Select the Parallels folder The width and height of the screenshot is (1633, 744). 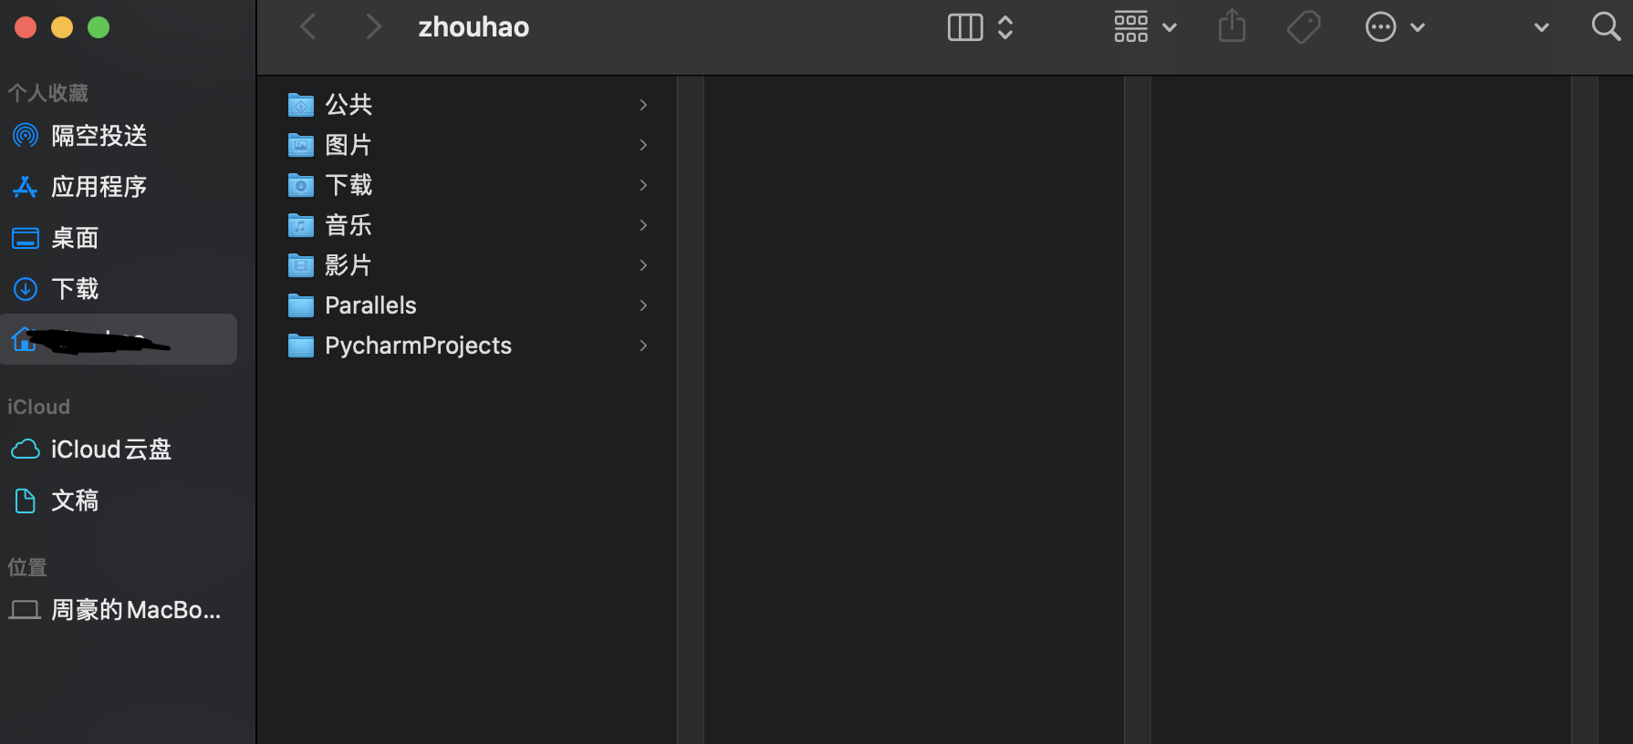[x=370, y=305]
